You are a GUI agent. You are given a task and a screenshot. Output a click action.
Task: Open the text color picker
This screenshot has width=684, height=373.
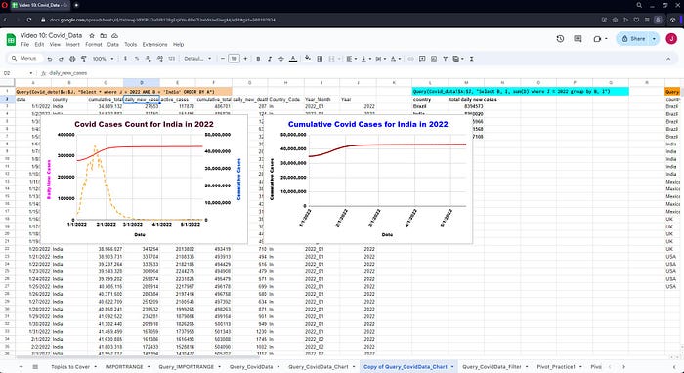(x=293, y=59)
